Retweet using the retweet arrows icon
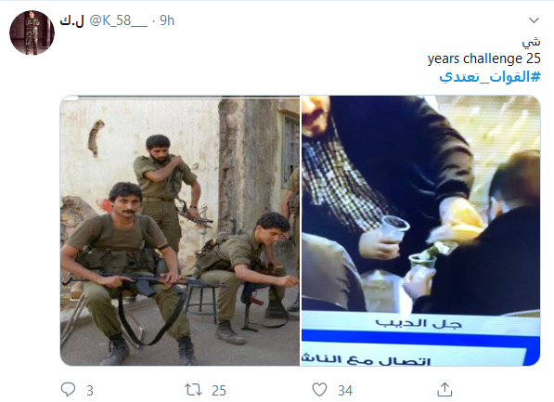Screen dimensions: 554x402 193,390
